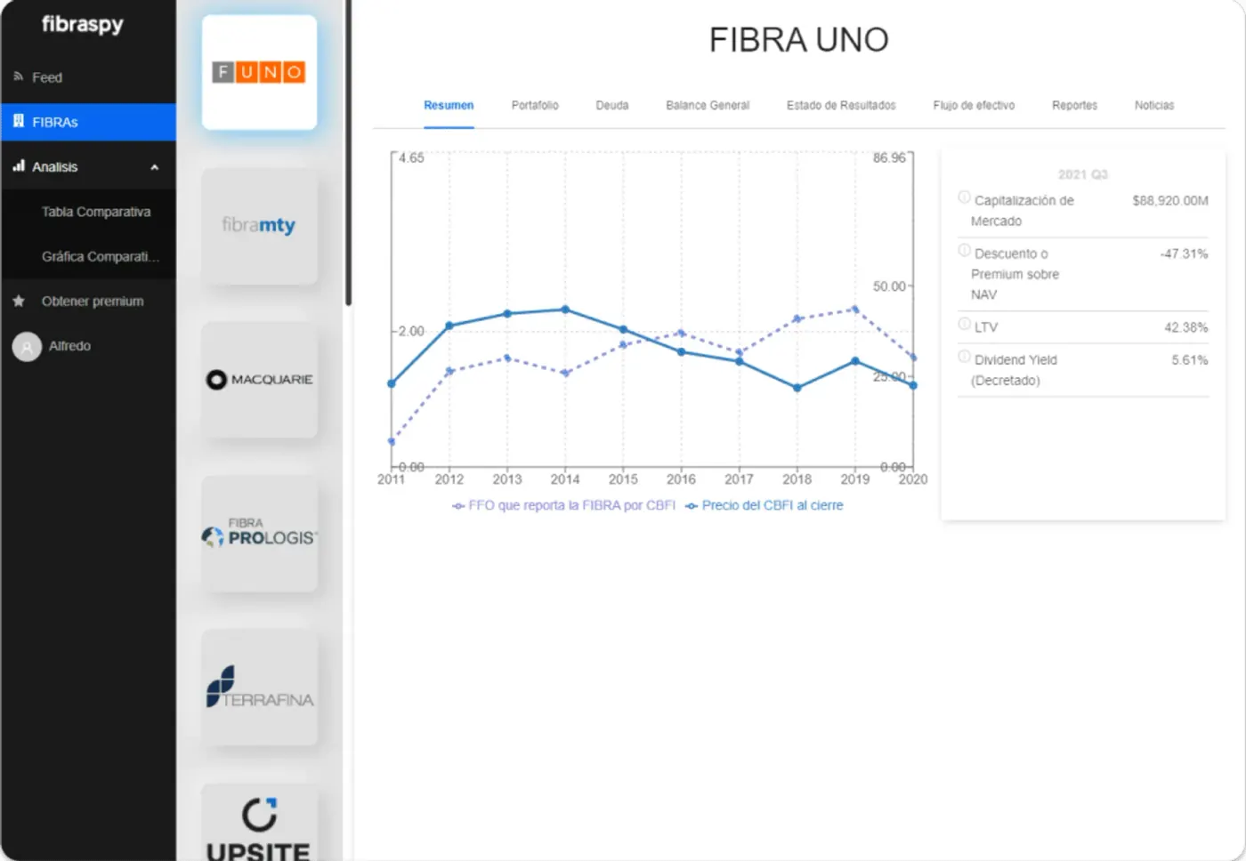Click info icon beside LTV
Image resolution: width=1246 pixels, height=861 pixels.
pos(964,325)
